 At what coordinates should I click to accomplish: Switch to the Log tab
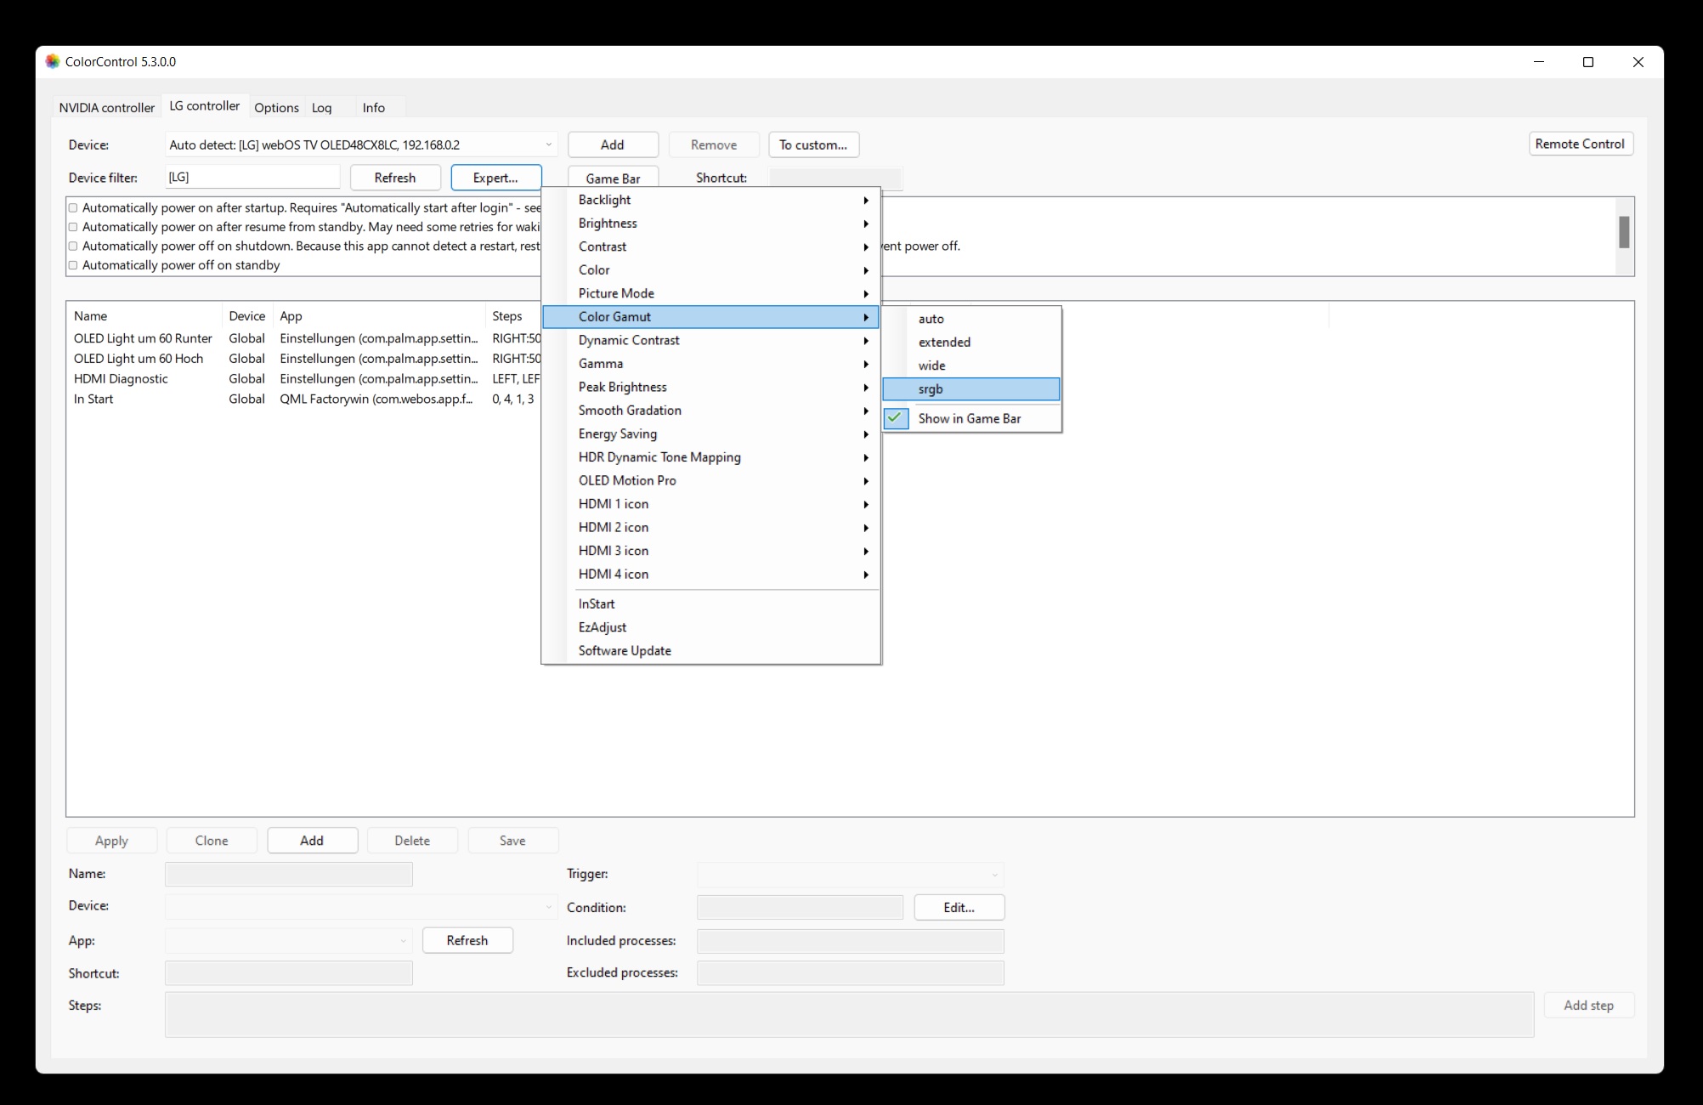[x=321, y=108]
